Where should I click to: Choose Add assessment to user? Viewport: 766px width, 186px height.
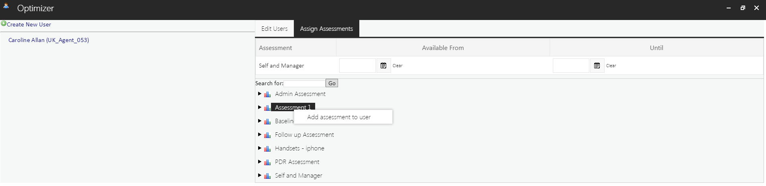339,117
